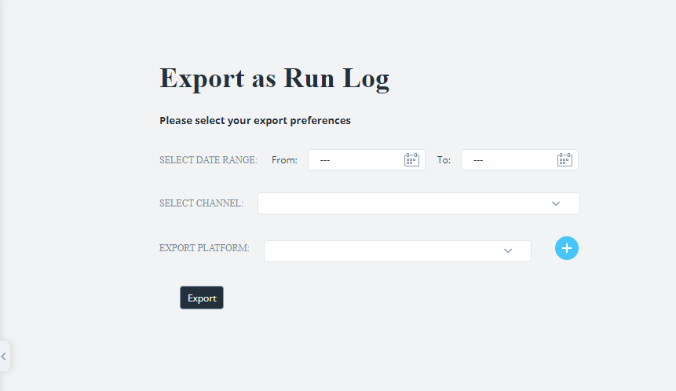Click the '---' placeholder in the To field
The image size is (676, 391).
[478, 160]
